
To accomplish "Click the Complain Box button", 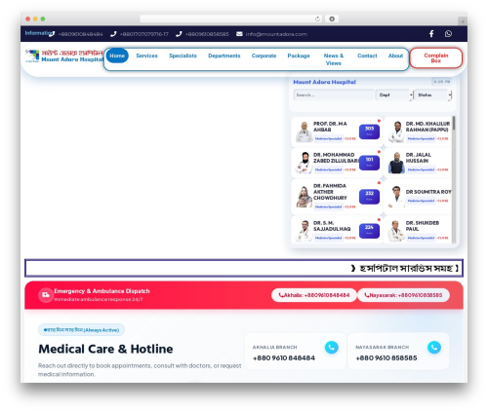I will click(x=436, y=58).
